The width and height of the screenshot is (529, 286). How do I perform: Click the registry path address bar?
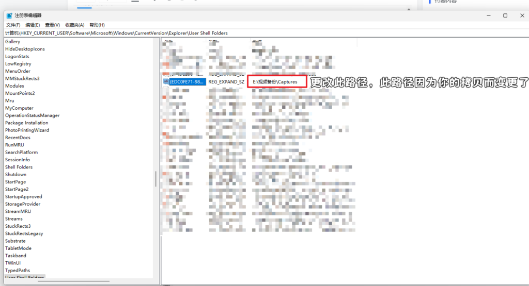(x=207, y=33)
